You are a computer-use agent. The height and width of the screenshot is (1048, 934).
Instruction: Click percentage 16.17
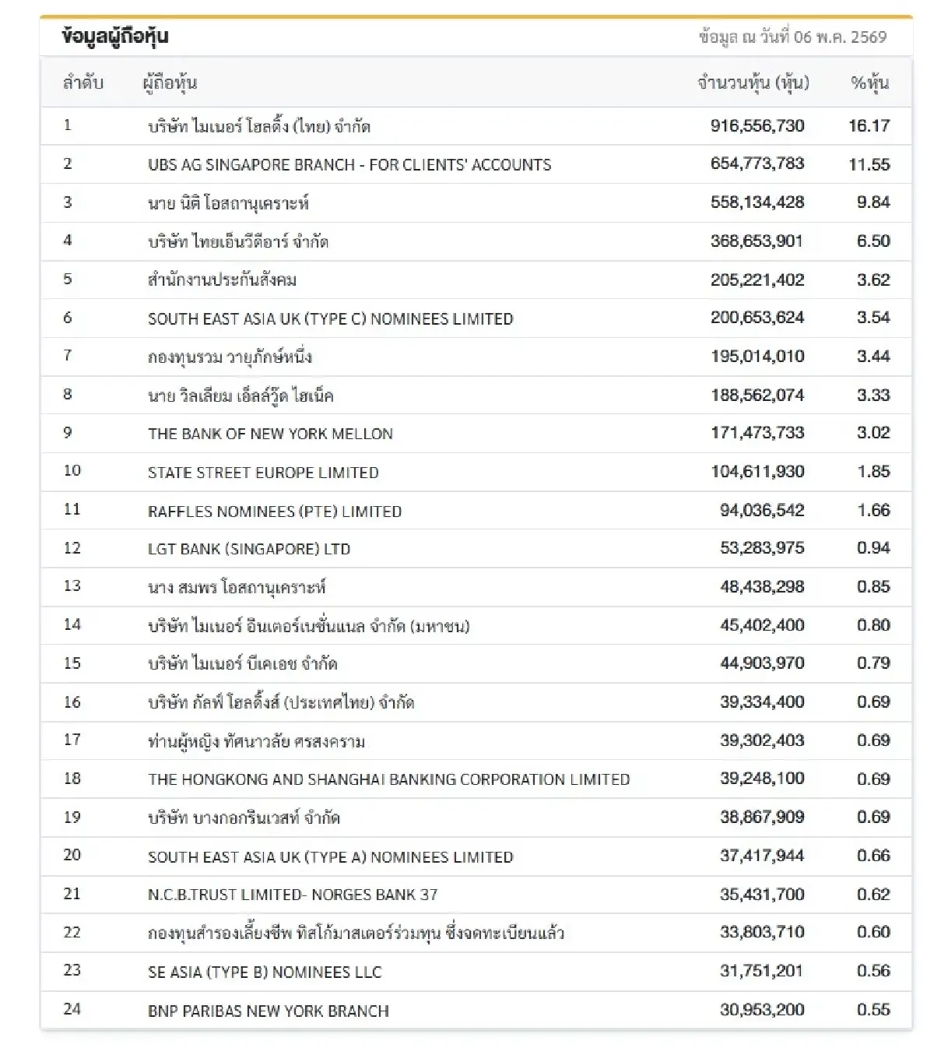[x=869, y=125]
